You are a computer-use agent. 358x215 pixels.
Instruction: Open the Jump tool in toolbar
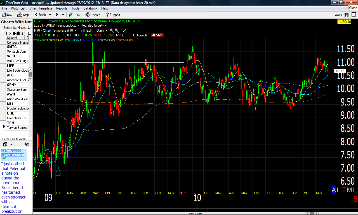(23, 15)
